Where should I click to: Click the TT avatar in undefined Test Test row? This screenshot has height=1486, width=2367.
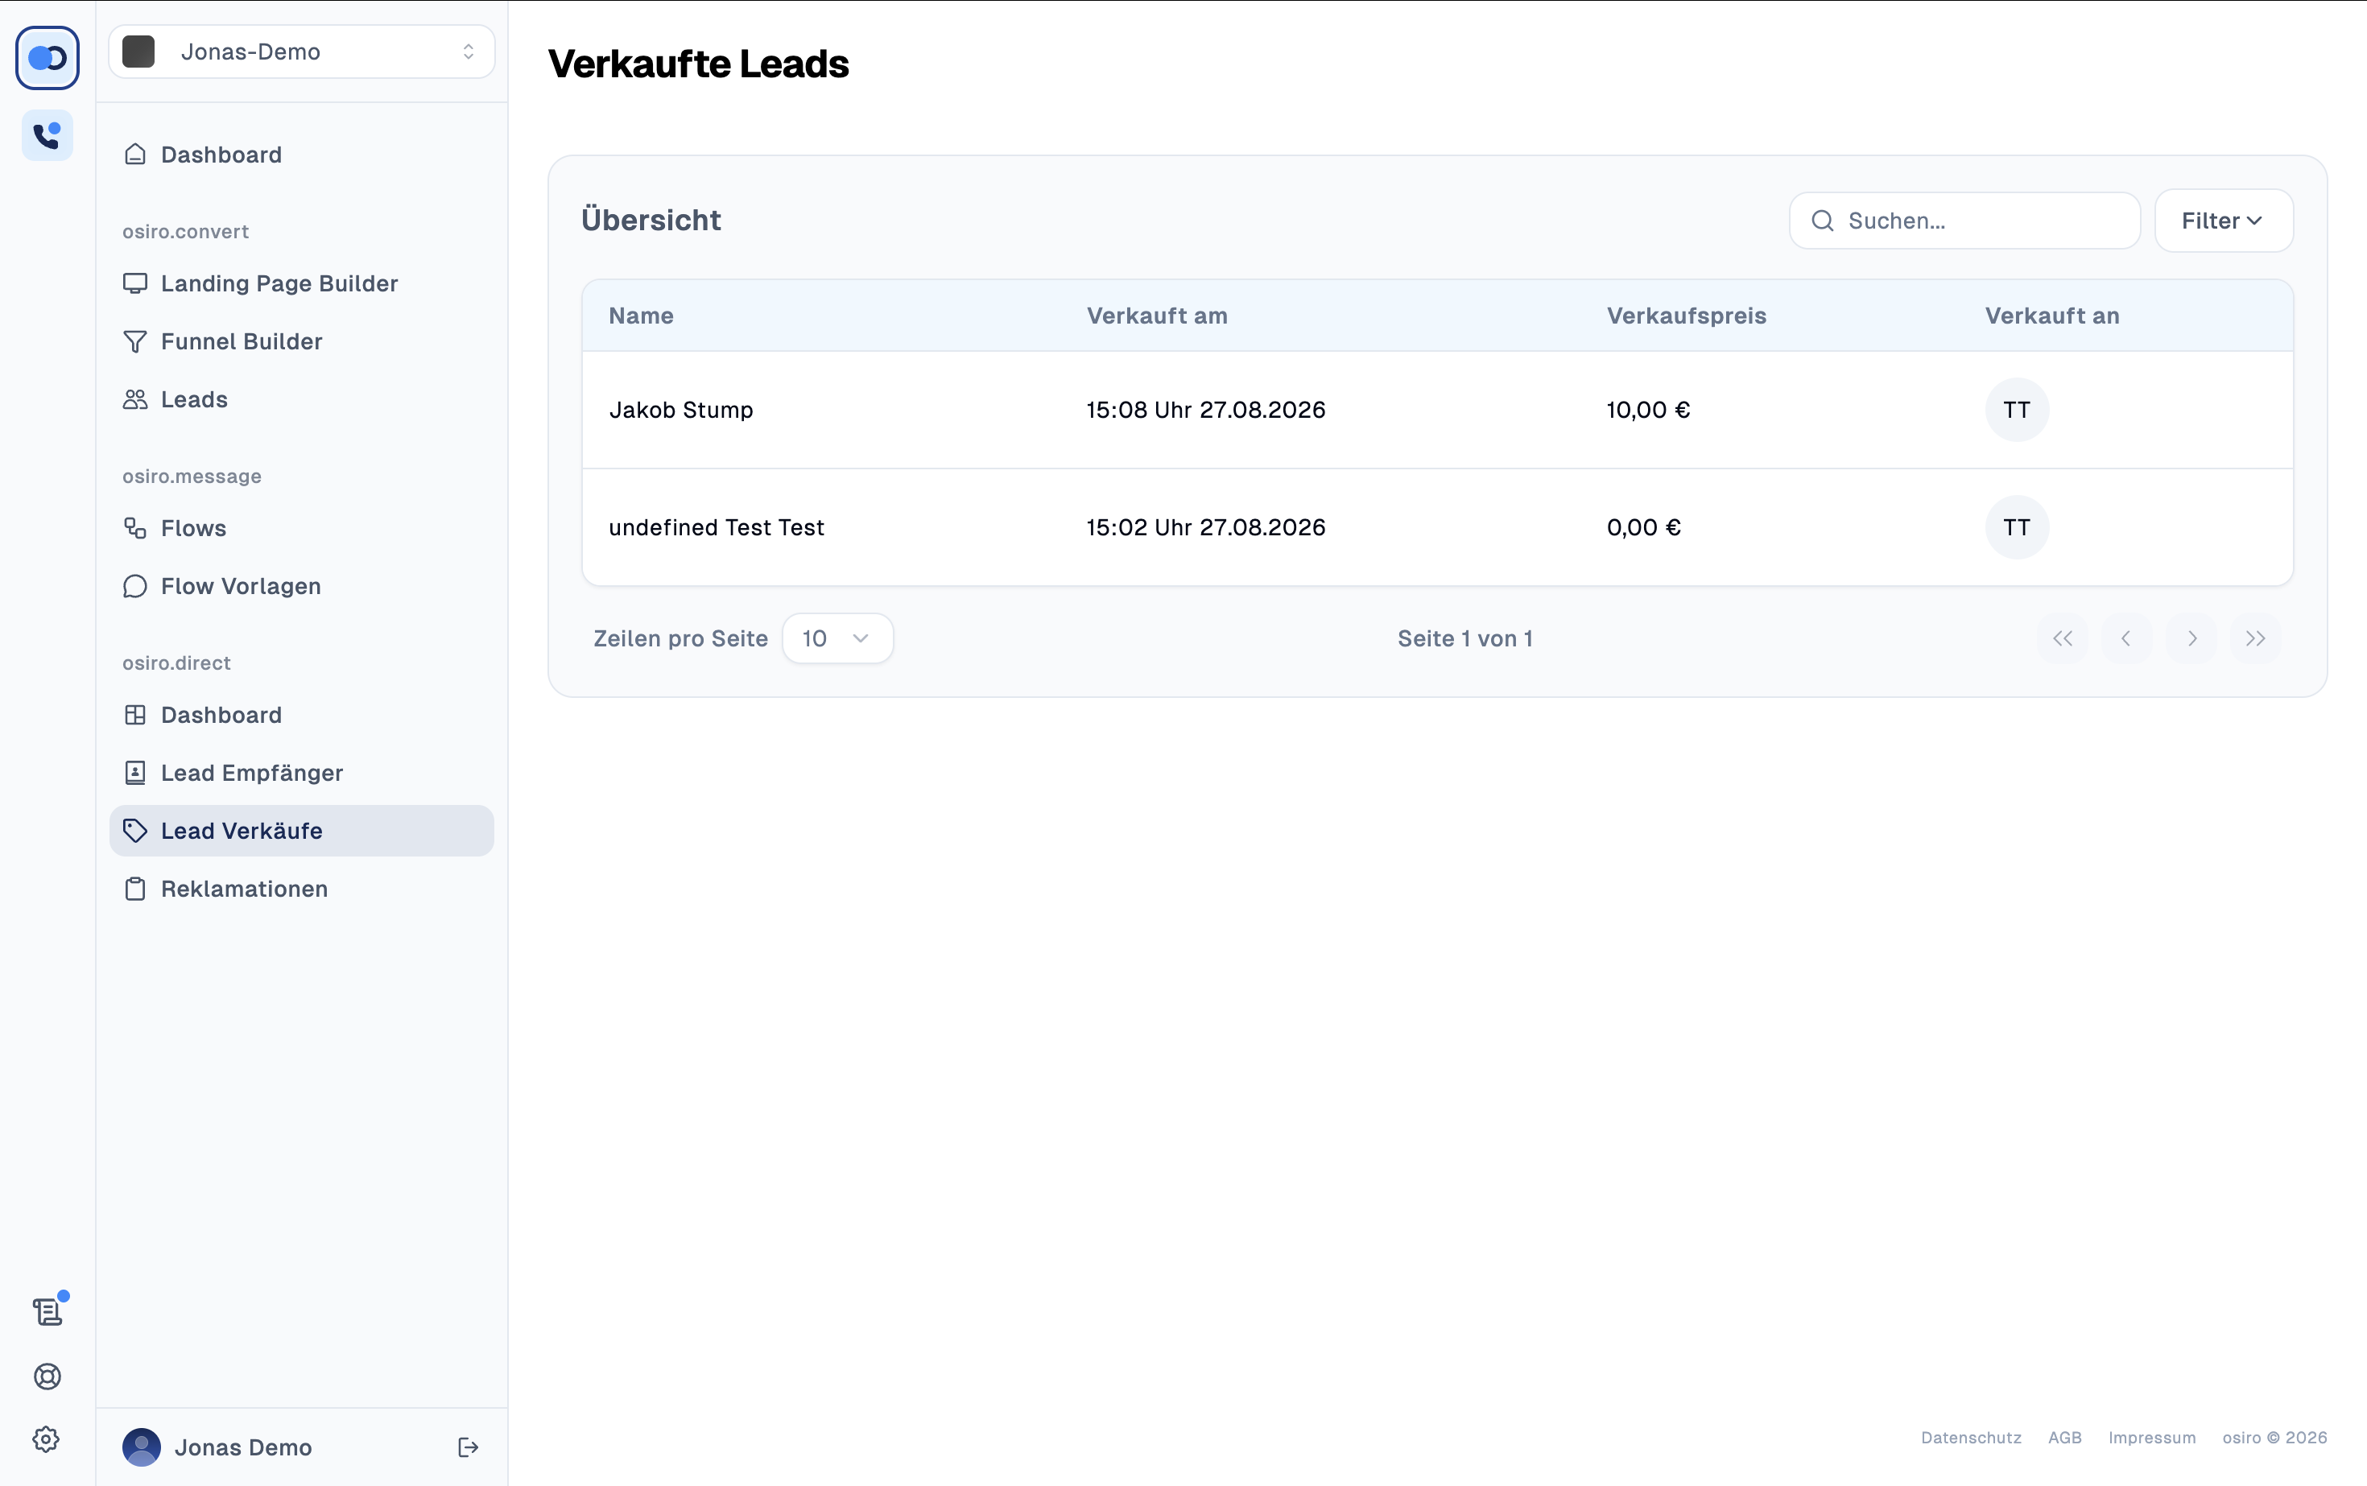tap(2016, 528)
